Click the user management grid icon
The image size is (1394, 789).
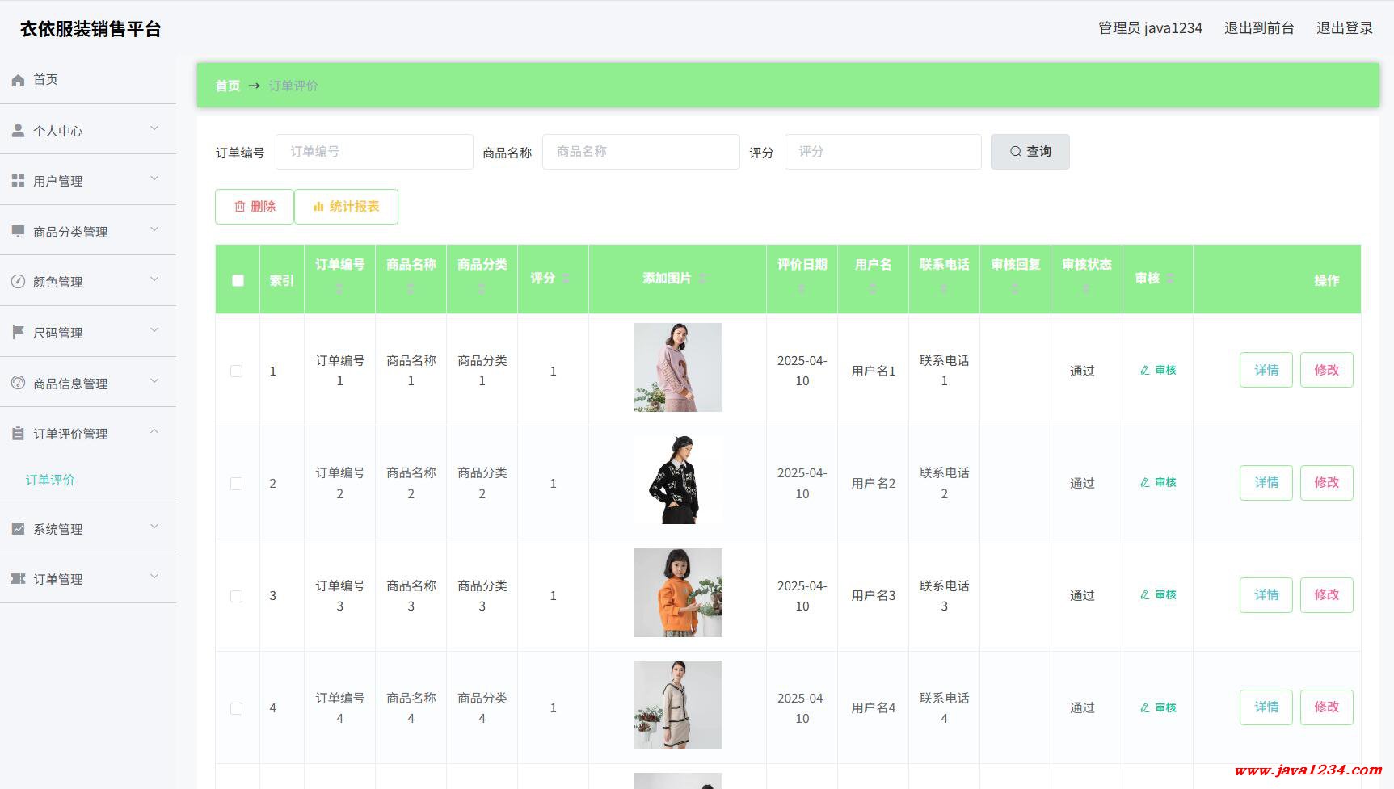pos(18,181)
